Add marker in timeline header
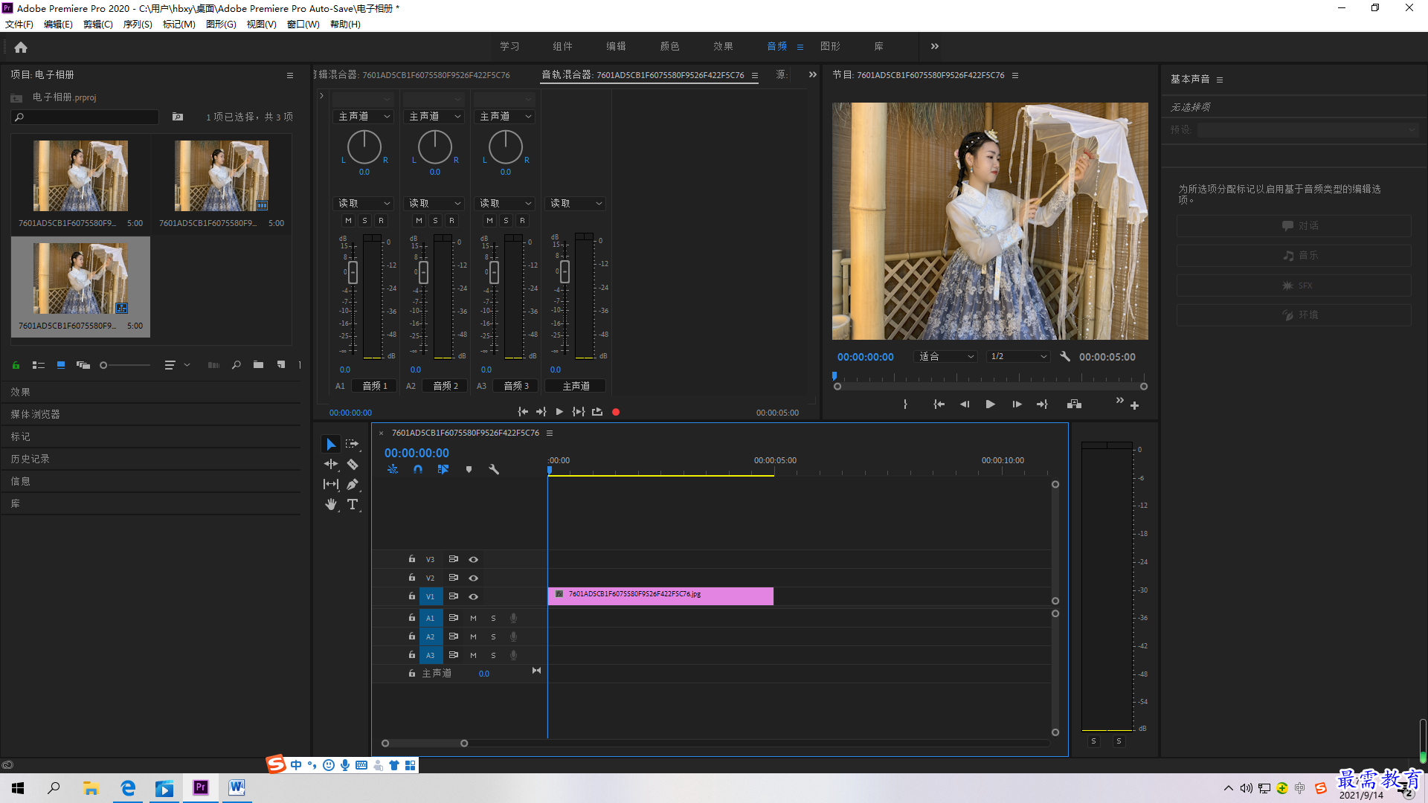This screenshot has width=1428, height=803. [469, 469]
